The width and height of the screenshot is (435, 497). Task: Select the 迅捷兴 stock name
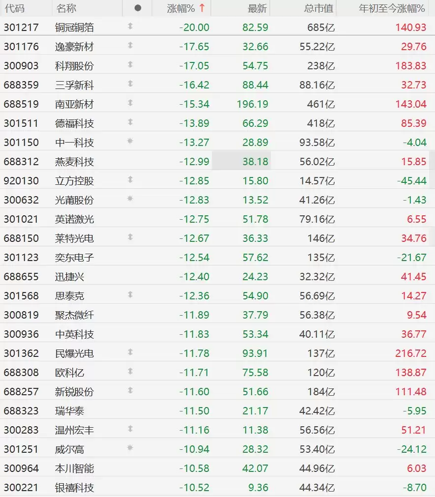click(70, 277)
